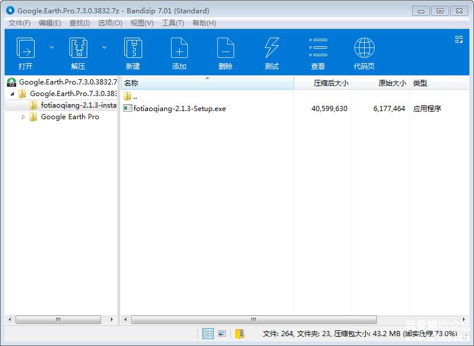Click the 新建 (New archive) toolbar icon
This screenshot has height=346, width=474.
tap(133, 48)
